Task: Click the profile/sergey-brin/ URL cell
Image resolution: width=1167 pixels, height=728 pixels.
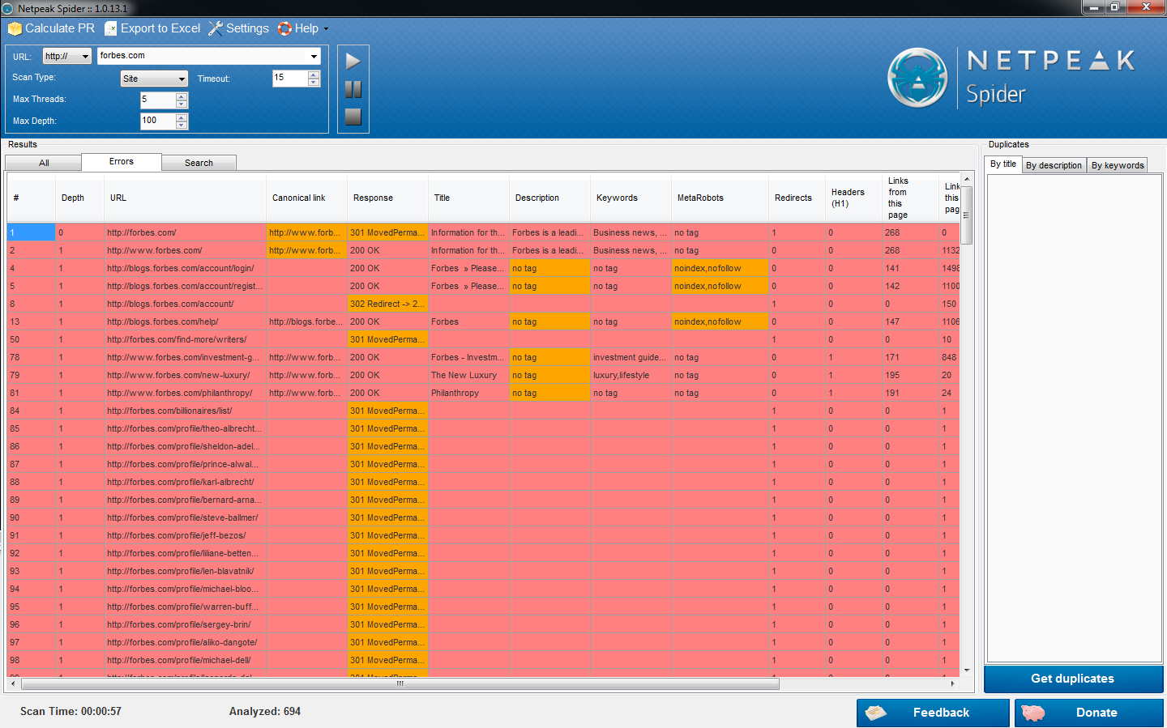Action: (x=185, y=624)
